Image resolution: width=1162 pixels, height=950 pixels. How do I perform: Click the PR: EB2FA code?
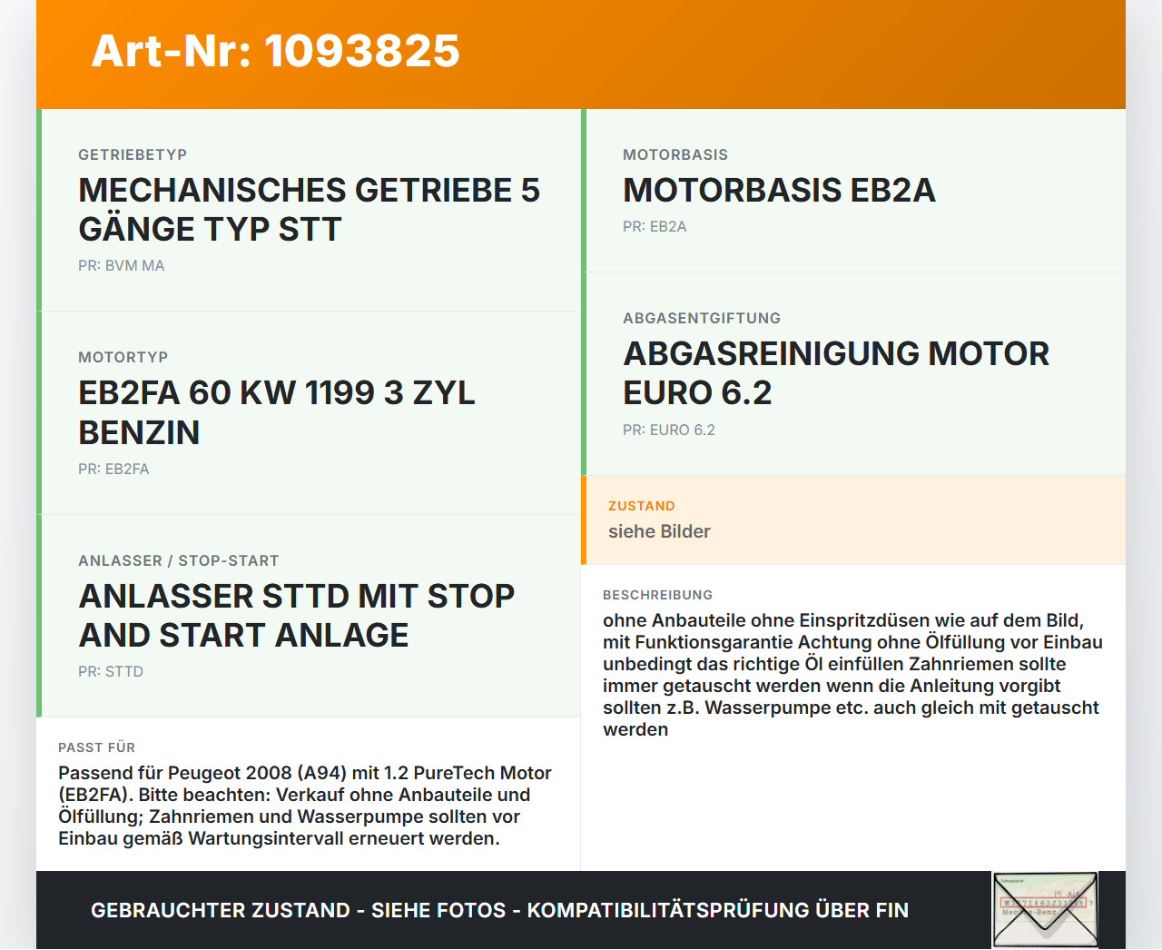[113, 469]
